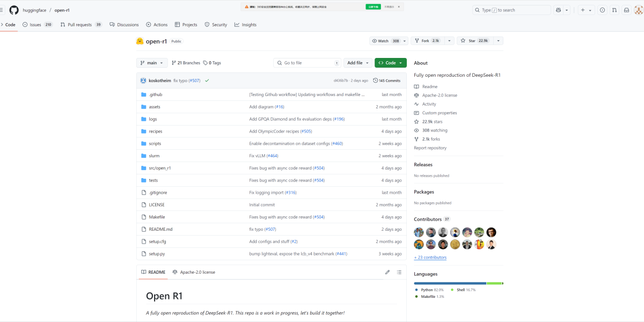The width and height of the screenshot is (644, 322).
Task: Open the hamburger navigation menu
Action: (2, 10)
